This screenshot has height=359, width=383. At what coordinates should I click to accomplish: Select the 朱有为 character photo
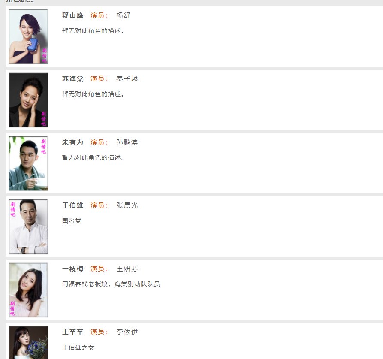(28, 163)
